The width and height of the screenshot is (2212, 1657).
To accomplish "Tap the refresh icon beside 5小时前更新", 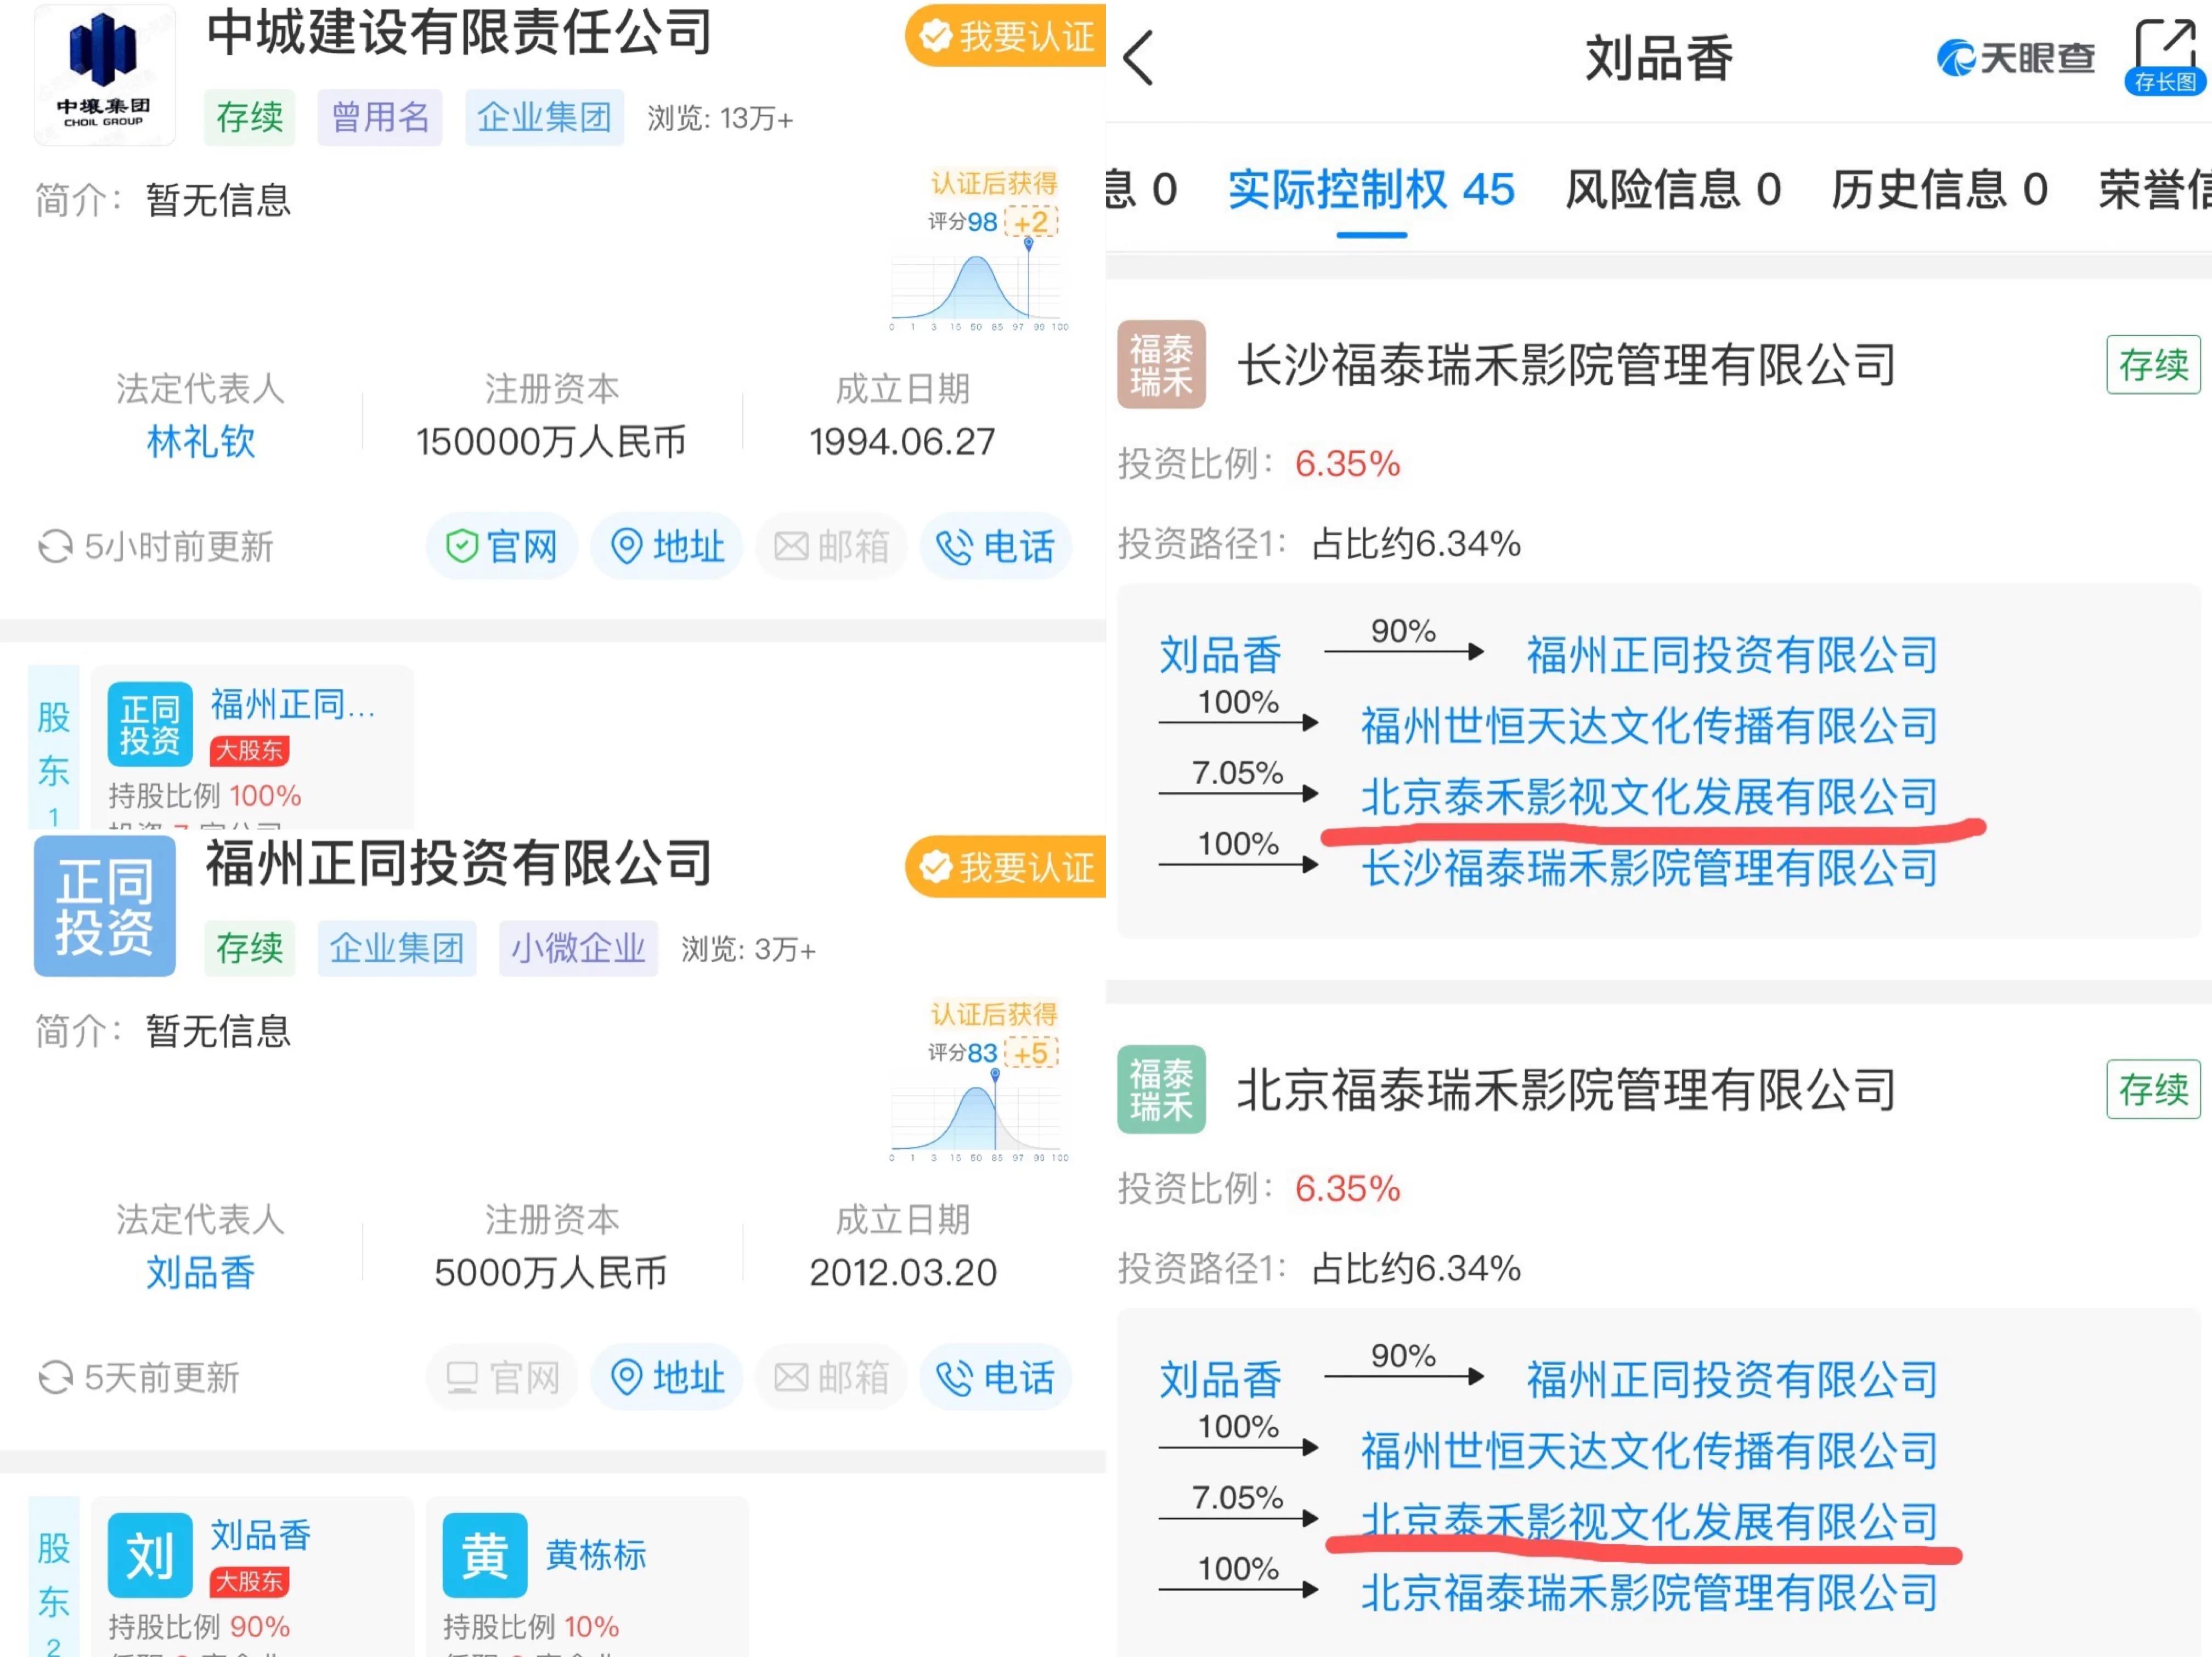I will pos(55,547).
